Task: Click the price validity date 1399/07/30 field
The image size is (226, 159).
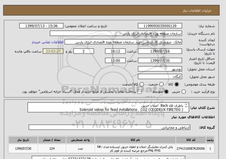Action: tap(160, 61)
